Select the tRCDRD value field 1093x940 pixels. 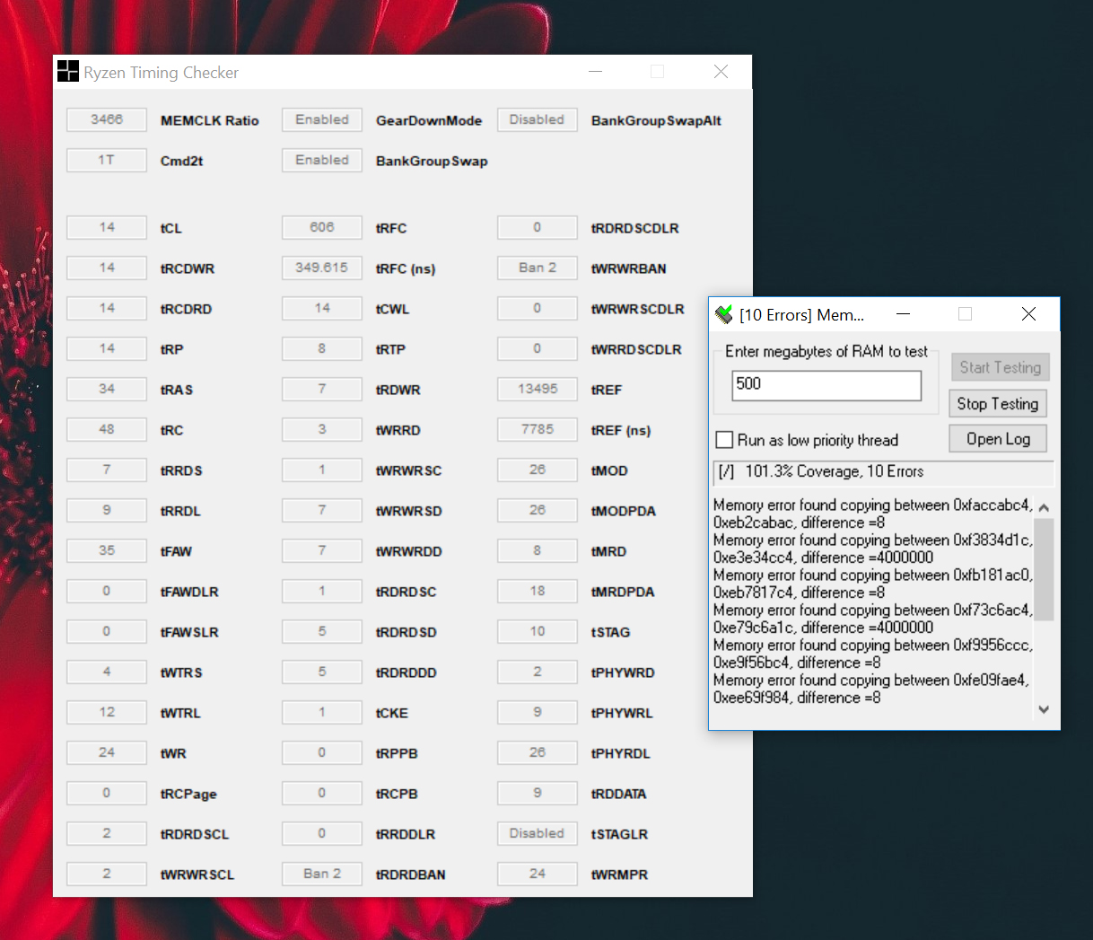(107, 308)
